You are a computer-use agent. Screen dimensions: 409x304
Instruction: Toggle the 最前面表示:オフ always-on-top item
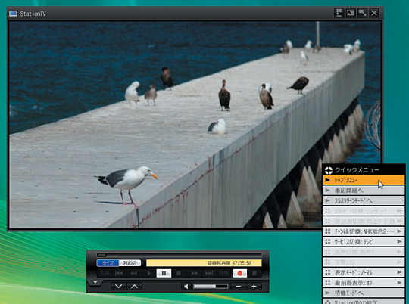pos(364,283)
